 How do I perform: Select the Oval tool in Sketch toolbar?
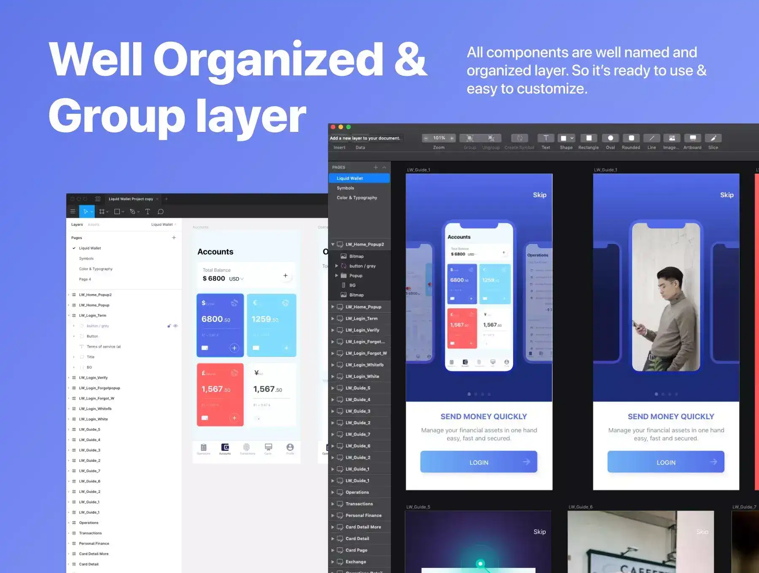(610, 138)
